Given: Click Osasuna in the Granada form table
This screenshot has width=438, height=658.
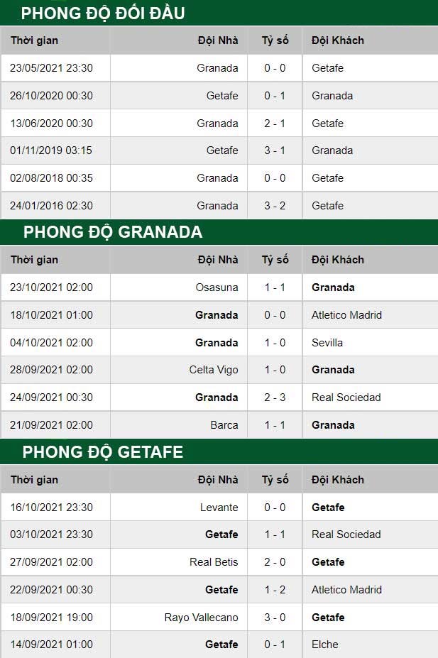Looking at the screenshot, I should click(x=217, y=287).
